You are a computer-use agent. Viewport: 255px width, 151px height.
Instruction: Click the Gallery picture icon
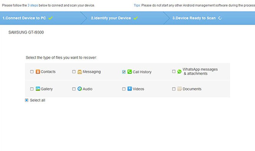[38, 89]
